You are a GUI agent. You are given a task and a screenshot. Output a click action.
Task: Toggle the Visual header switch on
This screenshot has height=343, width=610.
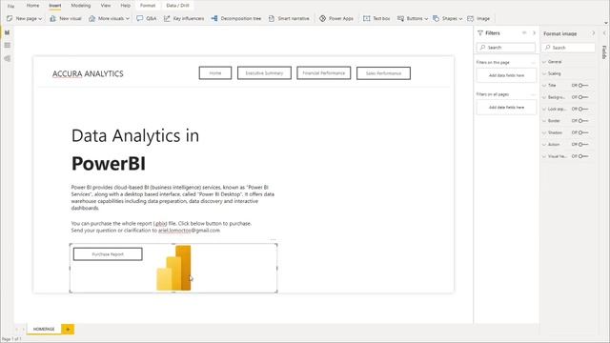coord(582,156)
